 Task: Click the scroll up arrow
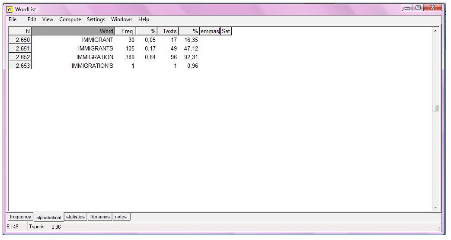click(x=435, y=31)
